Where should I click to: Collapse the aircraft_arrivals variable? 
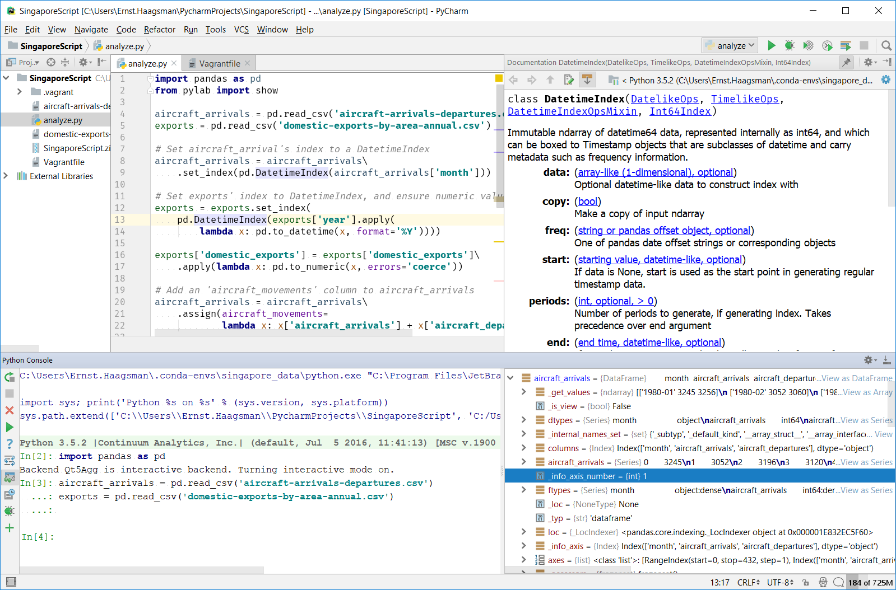point(510,378)
